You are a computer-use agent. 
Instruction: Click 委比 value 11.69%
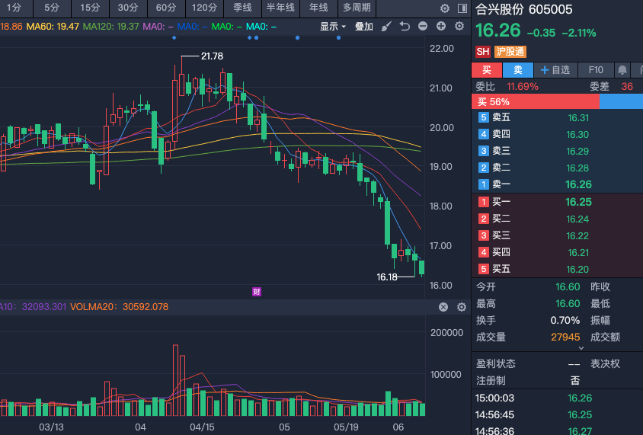[523, 87]
